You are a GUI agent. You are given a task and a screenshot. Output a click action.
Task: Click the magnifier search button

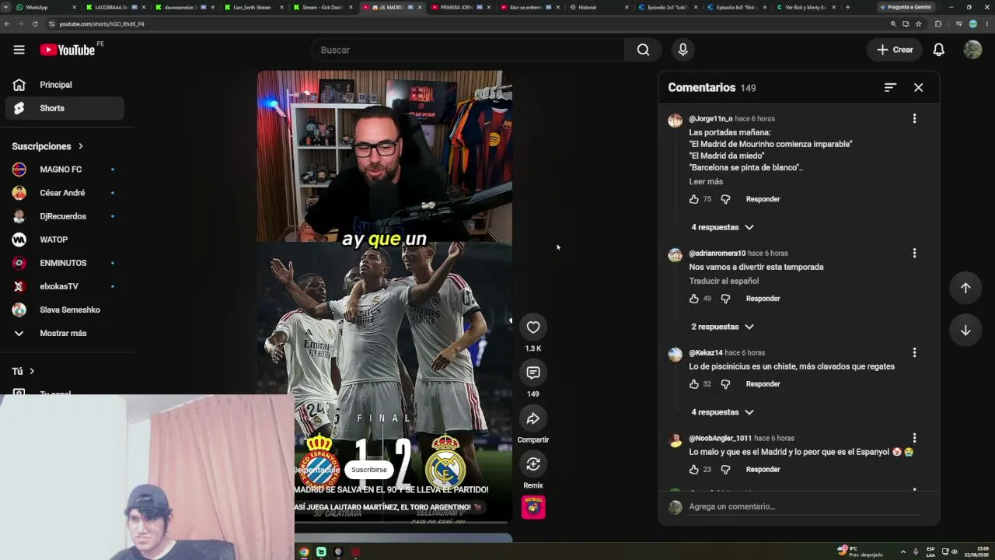click(x=643, y=50)
